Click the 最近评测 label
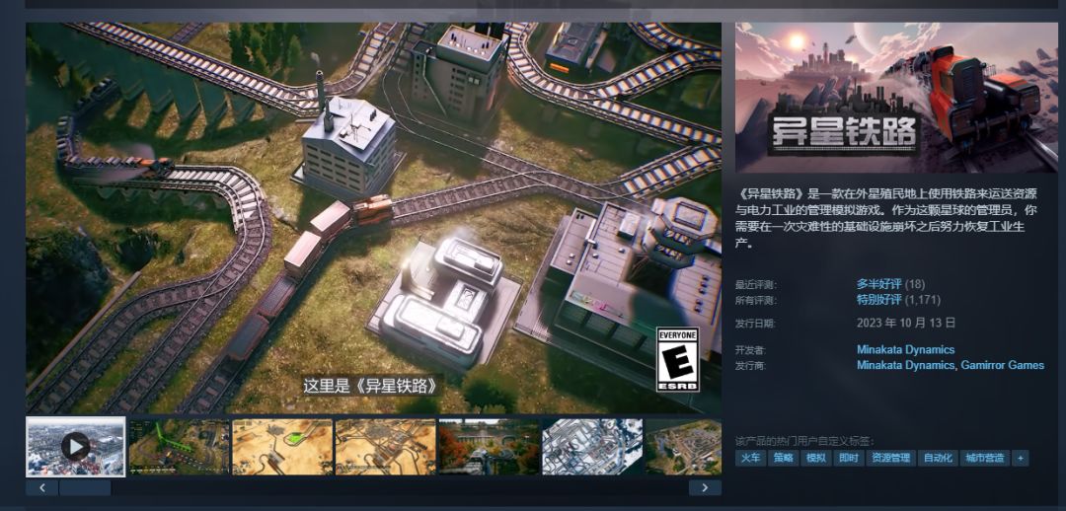The width and height of the screenshot is (1066, 511). 755,285
